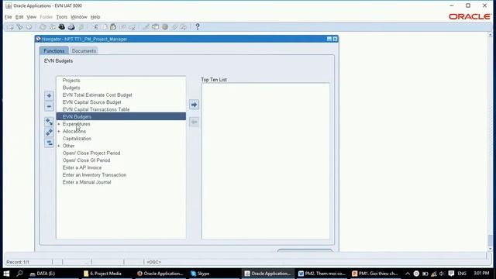Show hidden system tray icons
496x279 pixels.
(408, 274)
